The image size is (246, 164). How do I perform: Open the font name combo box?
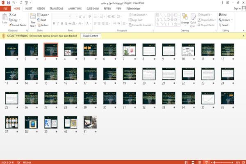[x=61, y=16]
